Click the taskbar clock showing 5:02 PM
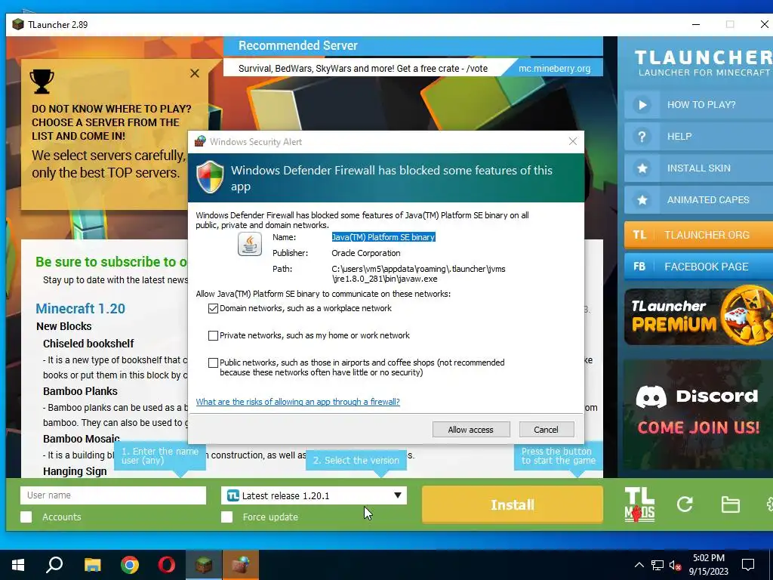773x580 pixels. [x=708, y=565]
